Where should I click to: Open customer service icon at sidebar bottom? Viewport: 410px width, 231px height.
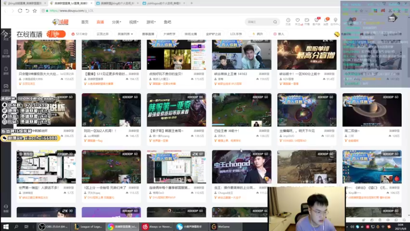(6, 208)
